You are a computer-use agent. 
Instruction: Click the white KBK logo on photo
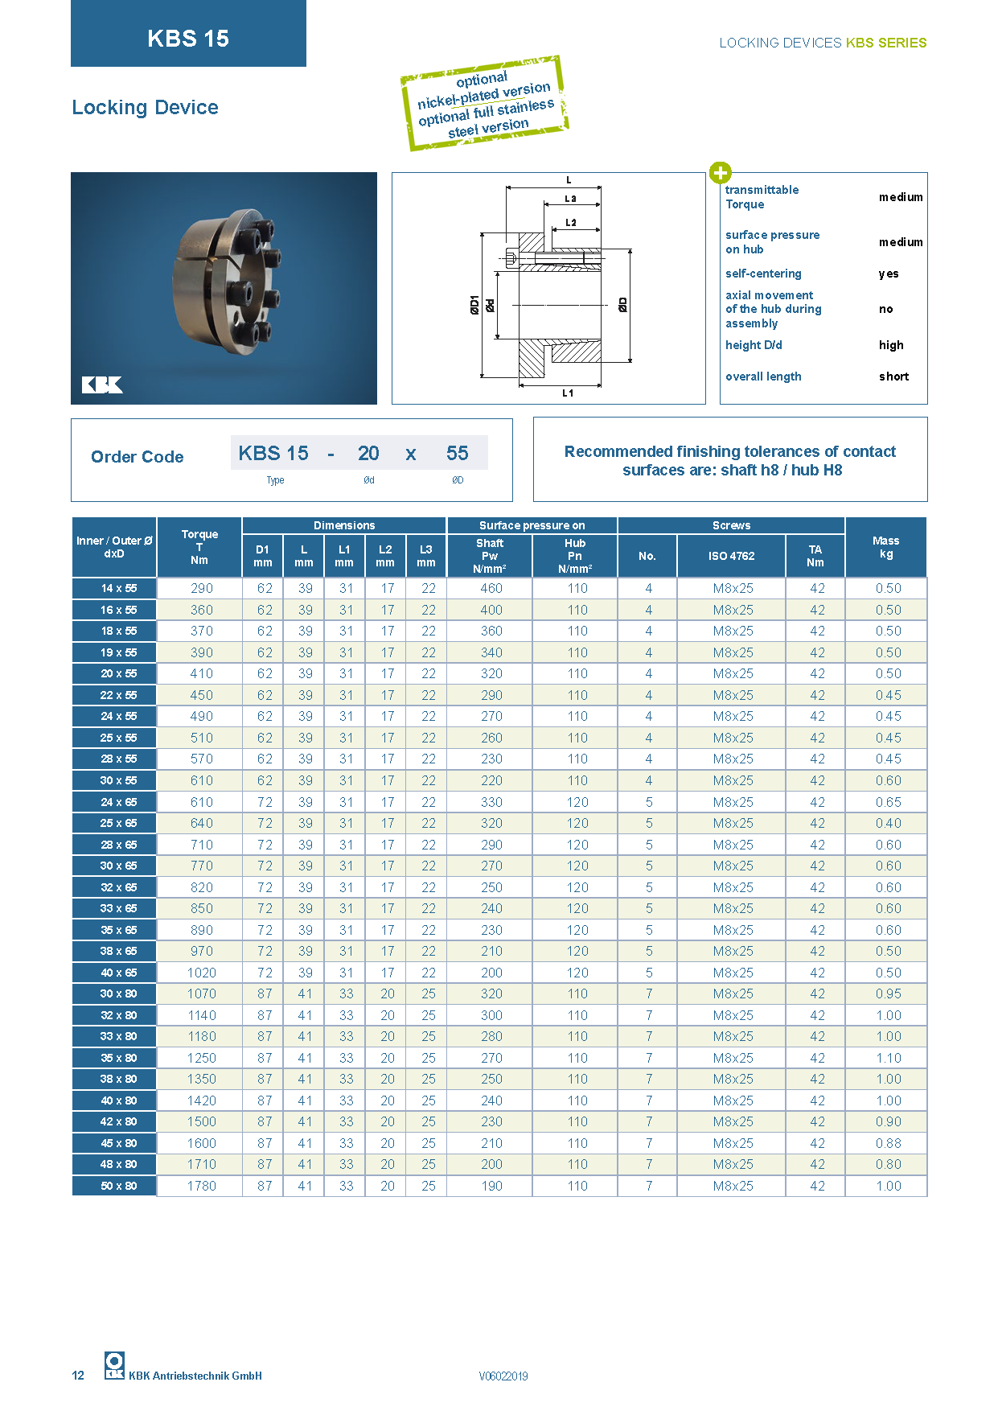(102, 385)
